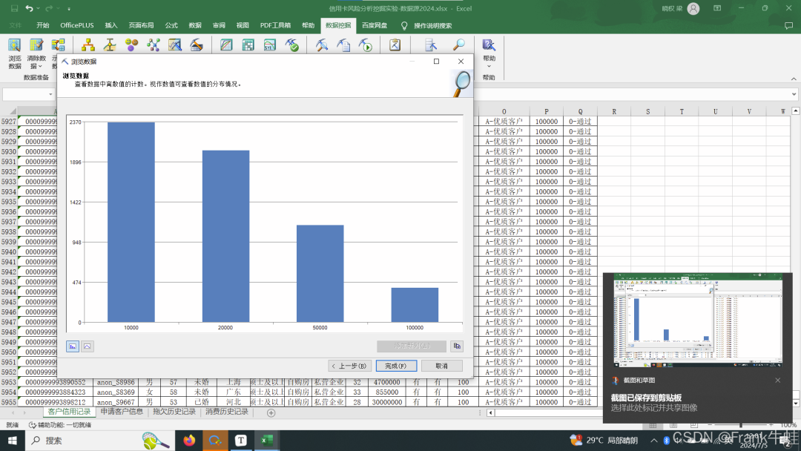Image resolution: width=801 pixels, height=451 pixels.
Task: Go back with 上一步(B) button
Action: [x=349, y=366]
